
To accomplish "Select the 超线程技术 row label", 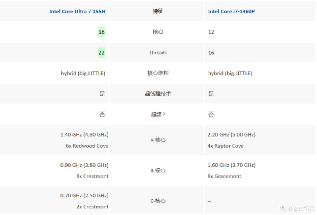I will 158,93.
